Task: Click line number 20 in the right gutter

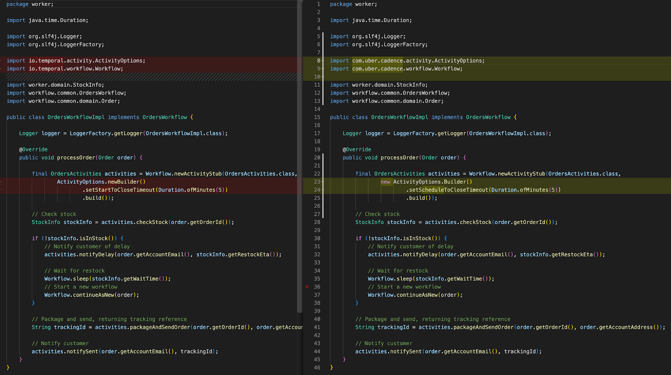Action: 317,158
